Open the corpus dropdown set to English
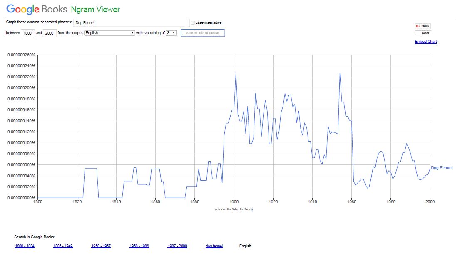Viewport: 460px width, 254px height. 109,33
